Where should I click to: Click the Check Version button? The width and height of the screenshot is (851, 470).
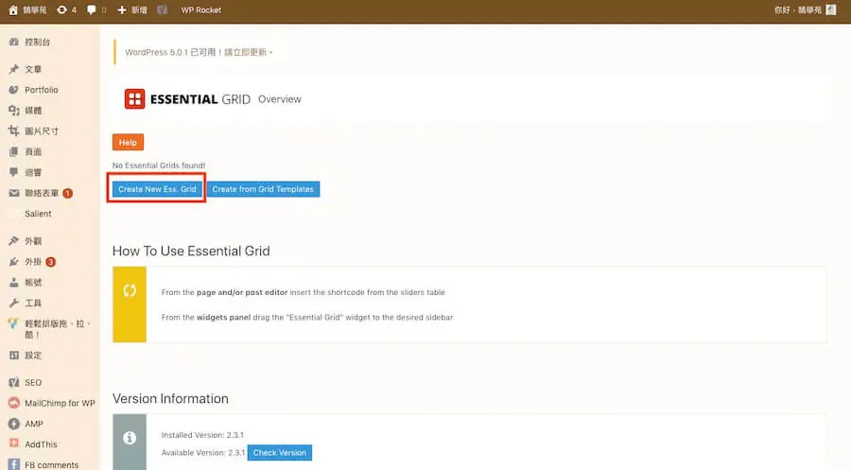tap(280, 452)
